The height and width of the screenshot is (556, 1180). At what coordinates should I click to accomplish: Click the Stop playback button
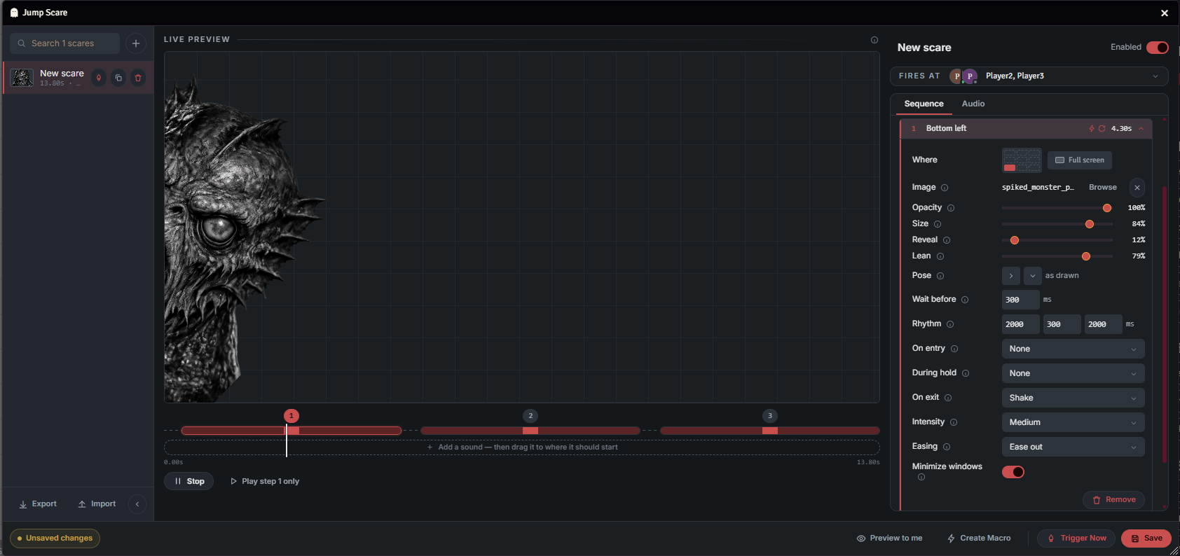pos(189,481)
